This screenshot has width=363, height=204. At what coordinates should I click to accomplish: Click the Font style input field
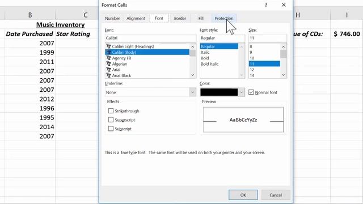(x=222, y=38)
